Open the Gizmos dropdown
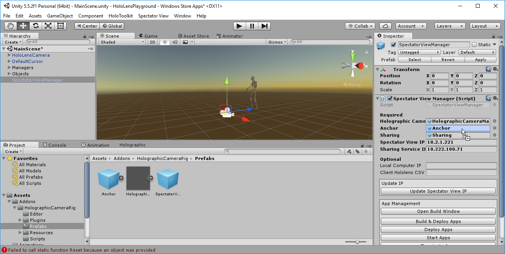Image resolution: width=505 pixels, height=254 pixels. (x=277, y=42)
